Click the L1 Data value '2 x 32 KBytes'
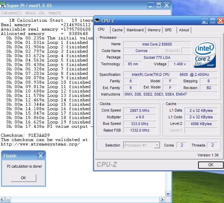Image resolution: width=224 pixels, height=203 pixels. 201,111
